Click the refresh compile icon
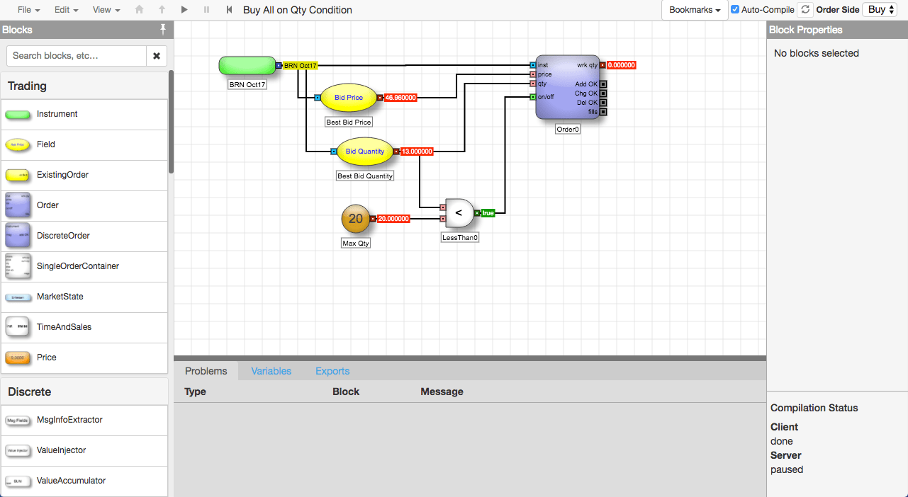Image resolution: width=908 pixels, height=497 pixels. pos(805,10)
